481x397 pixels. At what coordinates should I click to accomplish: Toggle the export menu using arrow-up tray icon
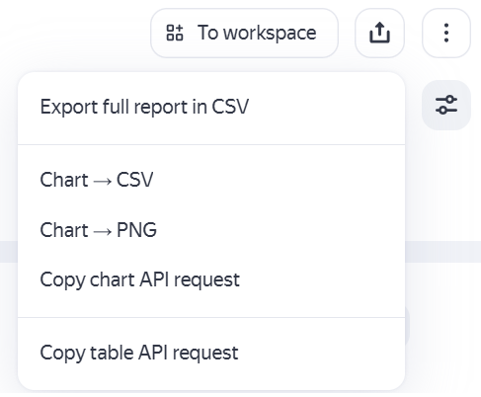(379, 33)
